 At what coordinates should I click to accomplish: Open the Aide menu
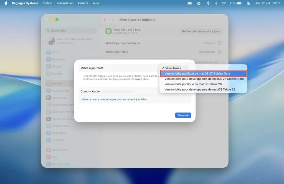96,3
